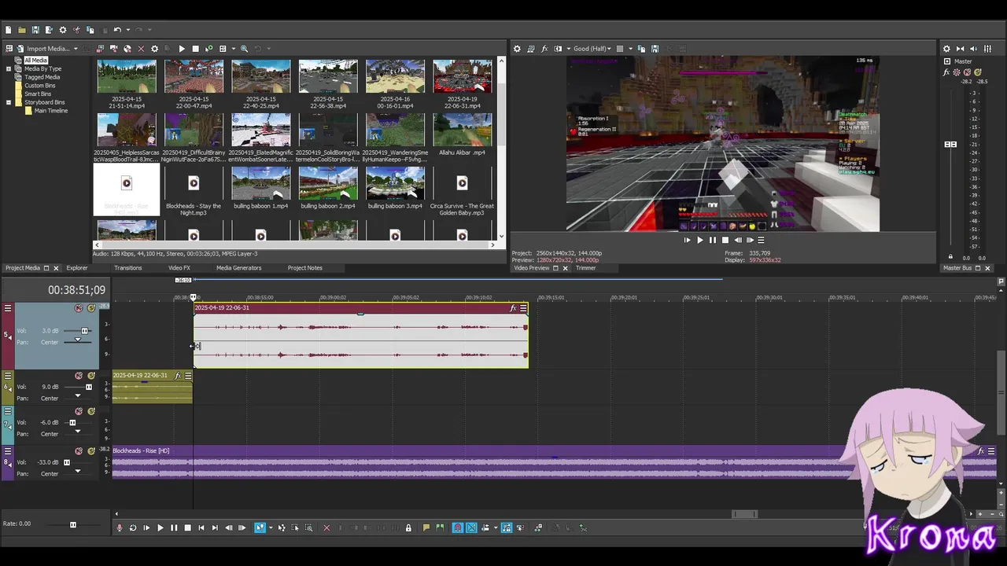
Task: Select All Media in the bin tree
Action: (35, 60)
